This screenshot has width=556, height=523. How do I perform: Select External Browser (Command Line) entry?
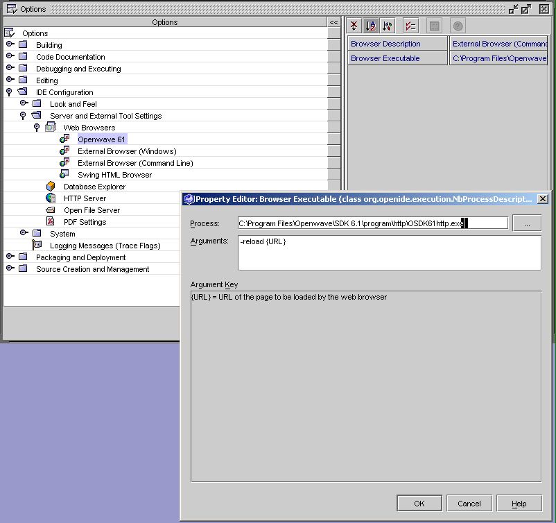point(135,163)
